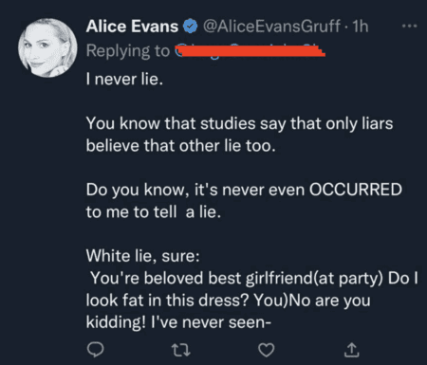Image resolution: width=427 pixels, height=365 pixels.
Task: Click the "to me to tell a lie." line
Action: [154, 212]
